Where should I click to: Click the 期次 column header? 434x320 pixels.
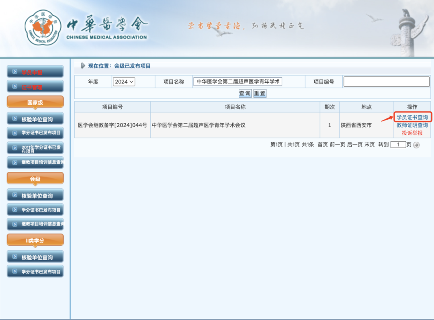330,107
